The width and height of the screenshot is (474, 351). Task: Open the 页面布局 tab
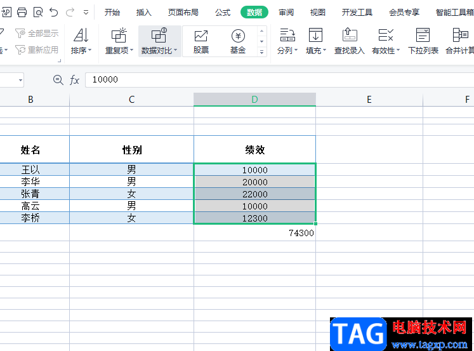[183, 13]
